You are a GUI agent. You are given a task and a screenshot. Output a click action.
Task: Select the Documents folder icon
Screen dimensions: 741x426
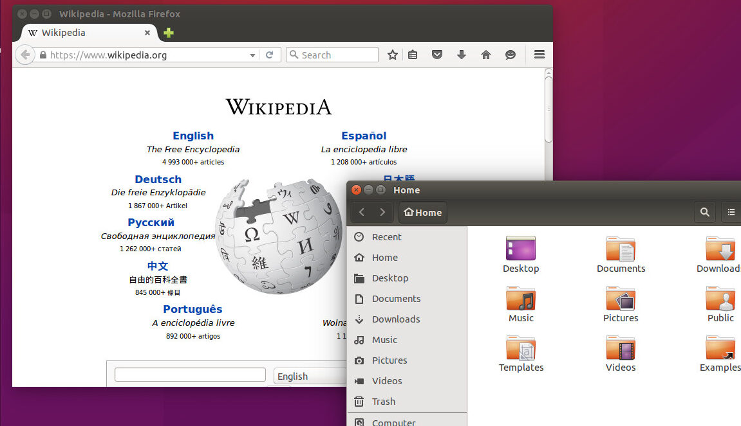click(621, 249)
